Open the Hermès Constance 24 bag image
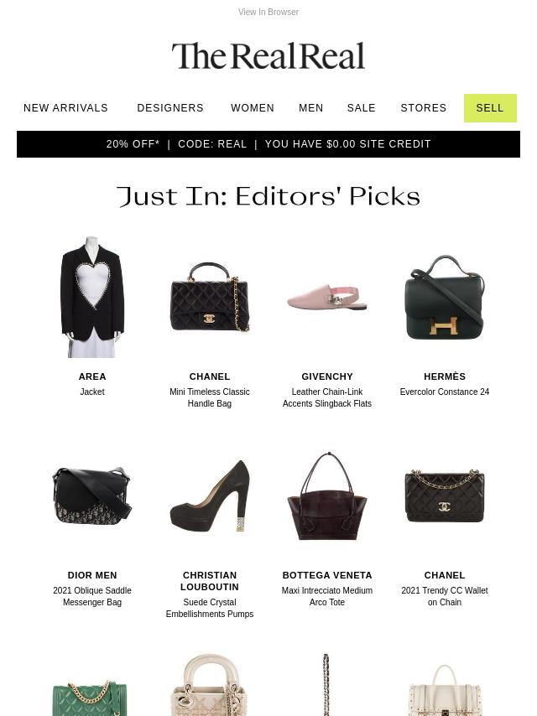The image size is (537, 716). coord(445,298)
